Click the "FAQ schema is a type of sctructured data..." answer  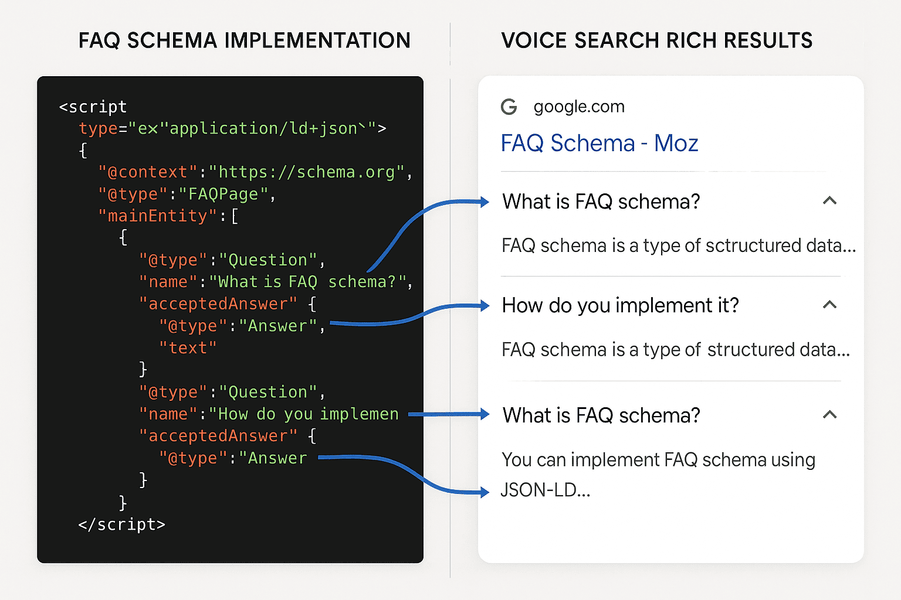tap(679, 246)
